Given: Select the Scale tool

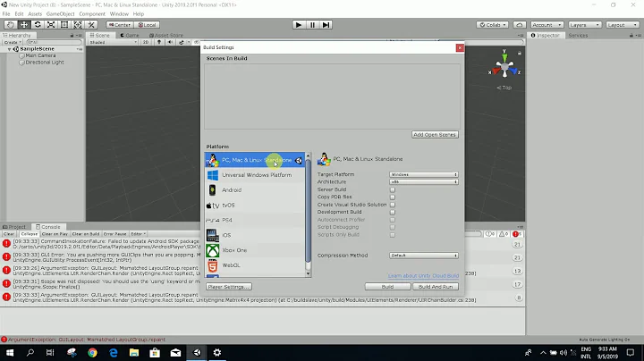Looking at the screenshot, I should tap(51, 25).
